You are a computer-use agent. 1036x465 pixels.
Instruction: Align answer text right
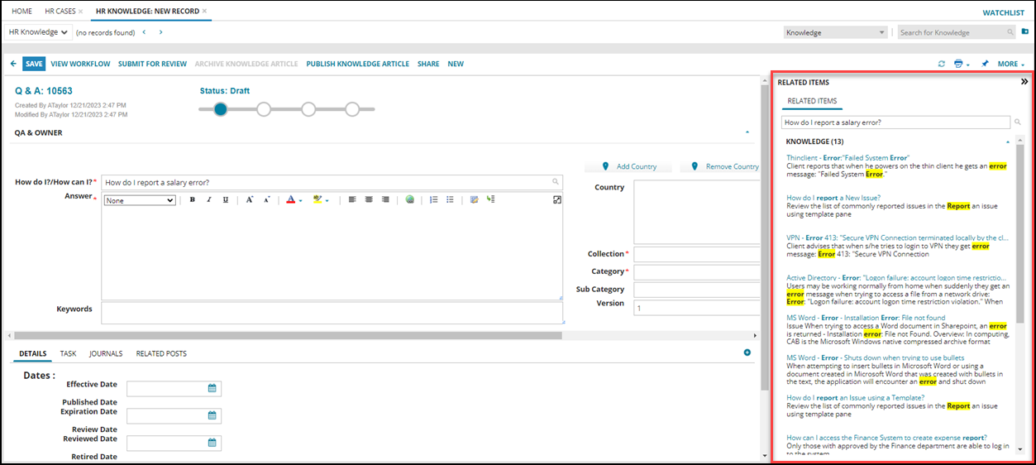[x=385, y=199]
